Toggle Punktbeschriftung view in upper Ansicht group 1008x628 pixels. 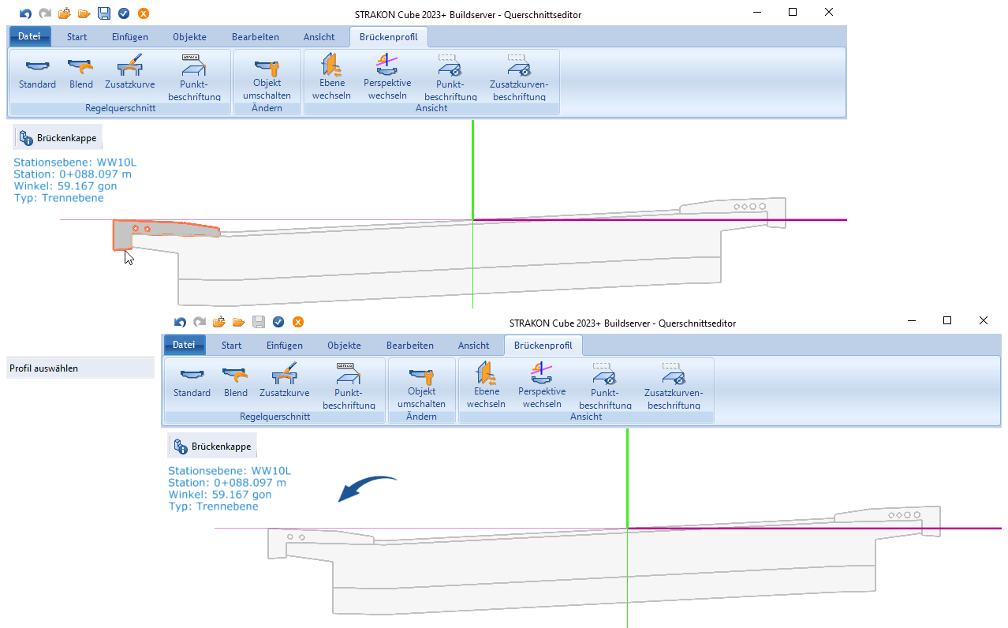(x=450, y=77)
